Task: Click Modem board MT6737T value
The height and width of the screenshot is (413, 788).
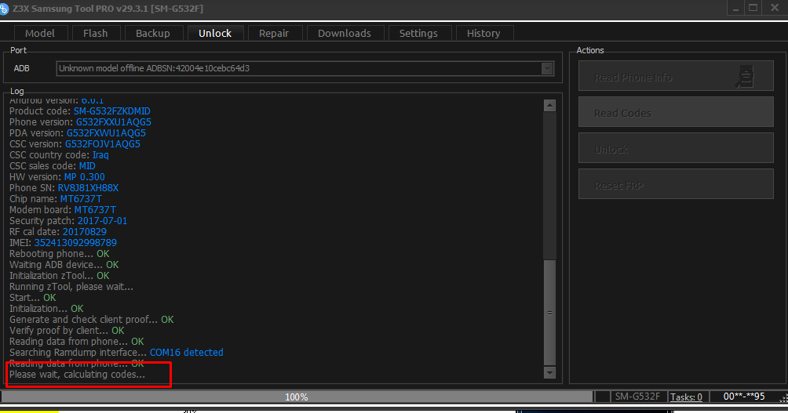Action: pos(95,210)
